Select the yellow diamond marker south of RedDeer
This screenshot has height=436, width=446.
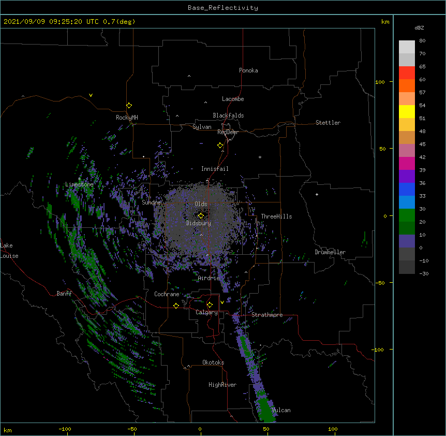click(220, 146)
